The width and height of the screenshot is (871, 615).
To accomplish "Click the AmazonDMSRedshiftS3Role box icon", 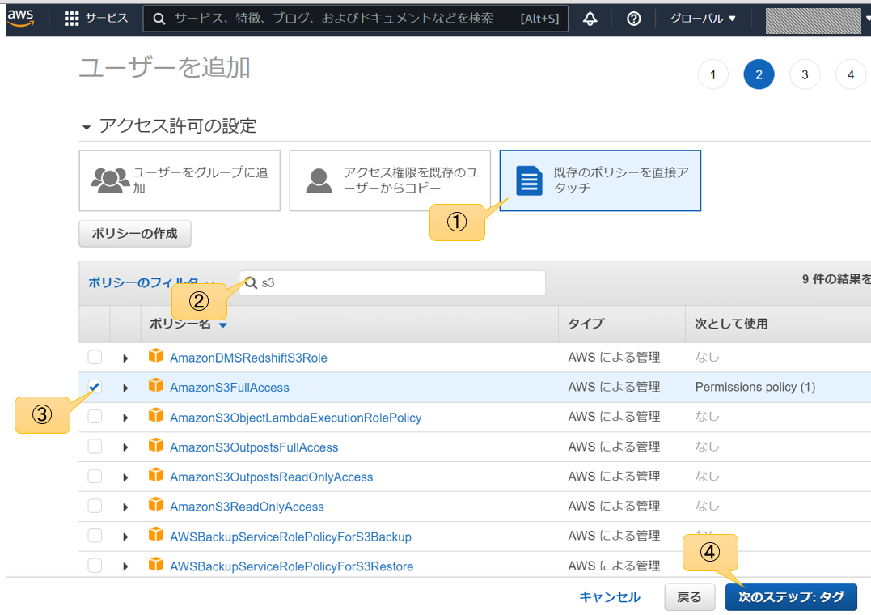I will [x=156, y=356].
